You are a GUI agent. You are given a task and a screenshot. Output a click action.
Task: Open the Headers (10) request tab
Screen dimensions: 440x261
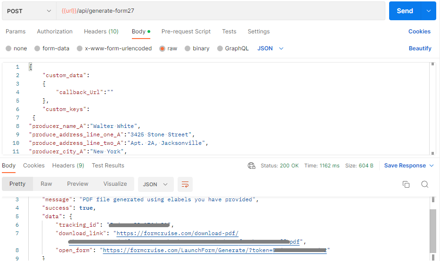point(101,32)
